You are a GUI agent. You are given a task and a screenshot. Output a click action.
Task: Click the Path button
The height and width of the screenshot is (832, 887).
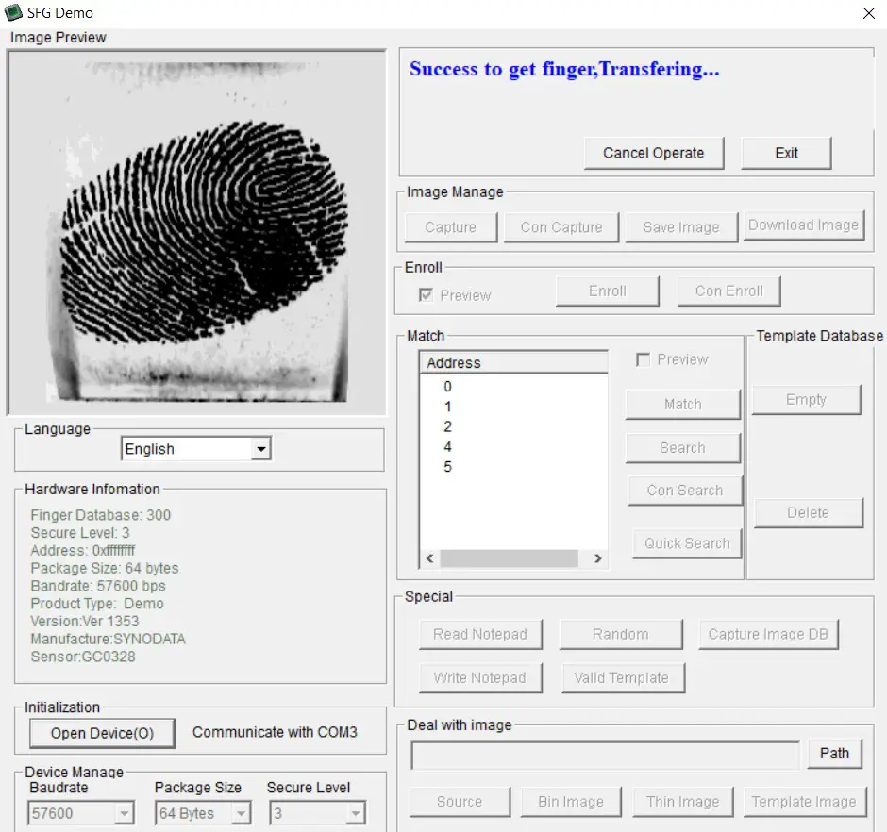coord(834,754)
